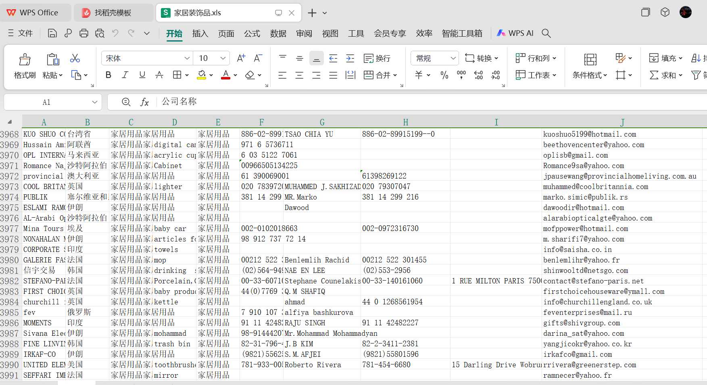The image size is (707, 385).
Task: Select the 格式刷 format painter tool
Action: tap(25, 67)
